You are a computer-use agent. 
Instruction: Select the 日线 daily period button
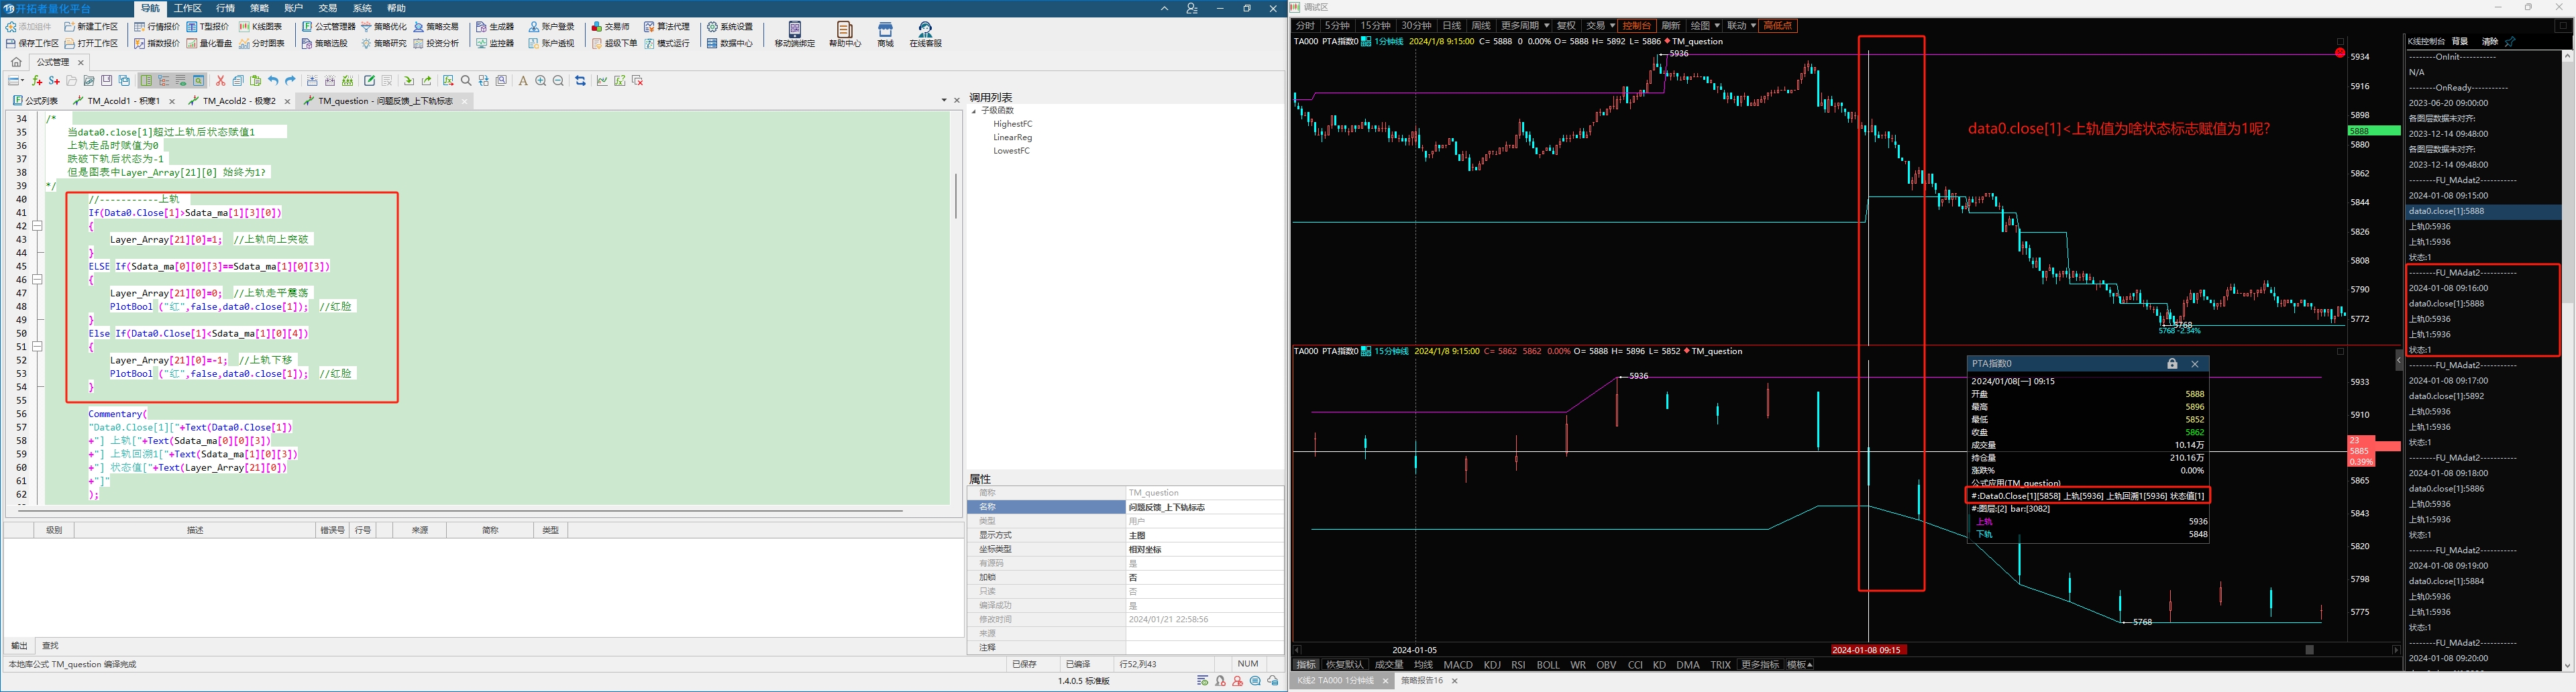point(1451,26)
